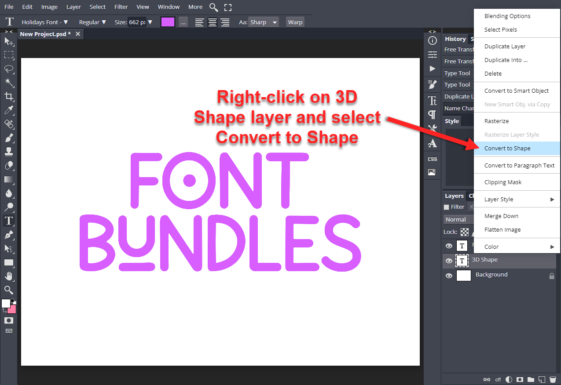This screenshot has height=385, width=561.
Task: Select the Spot Healing bandage tool
Action: tap(9, 124)
